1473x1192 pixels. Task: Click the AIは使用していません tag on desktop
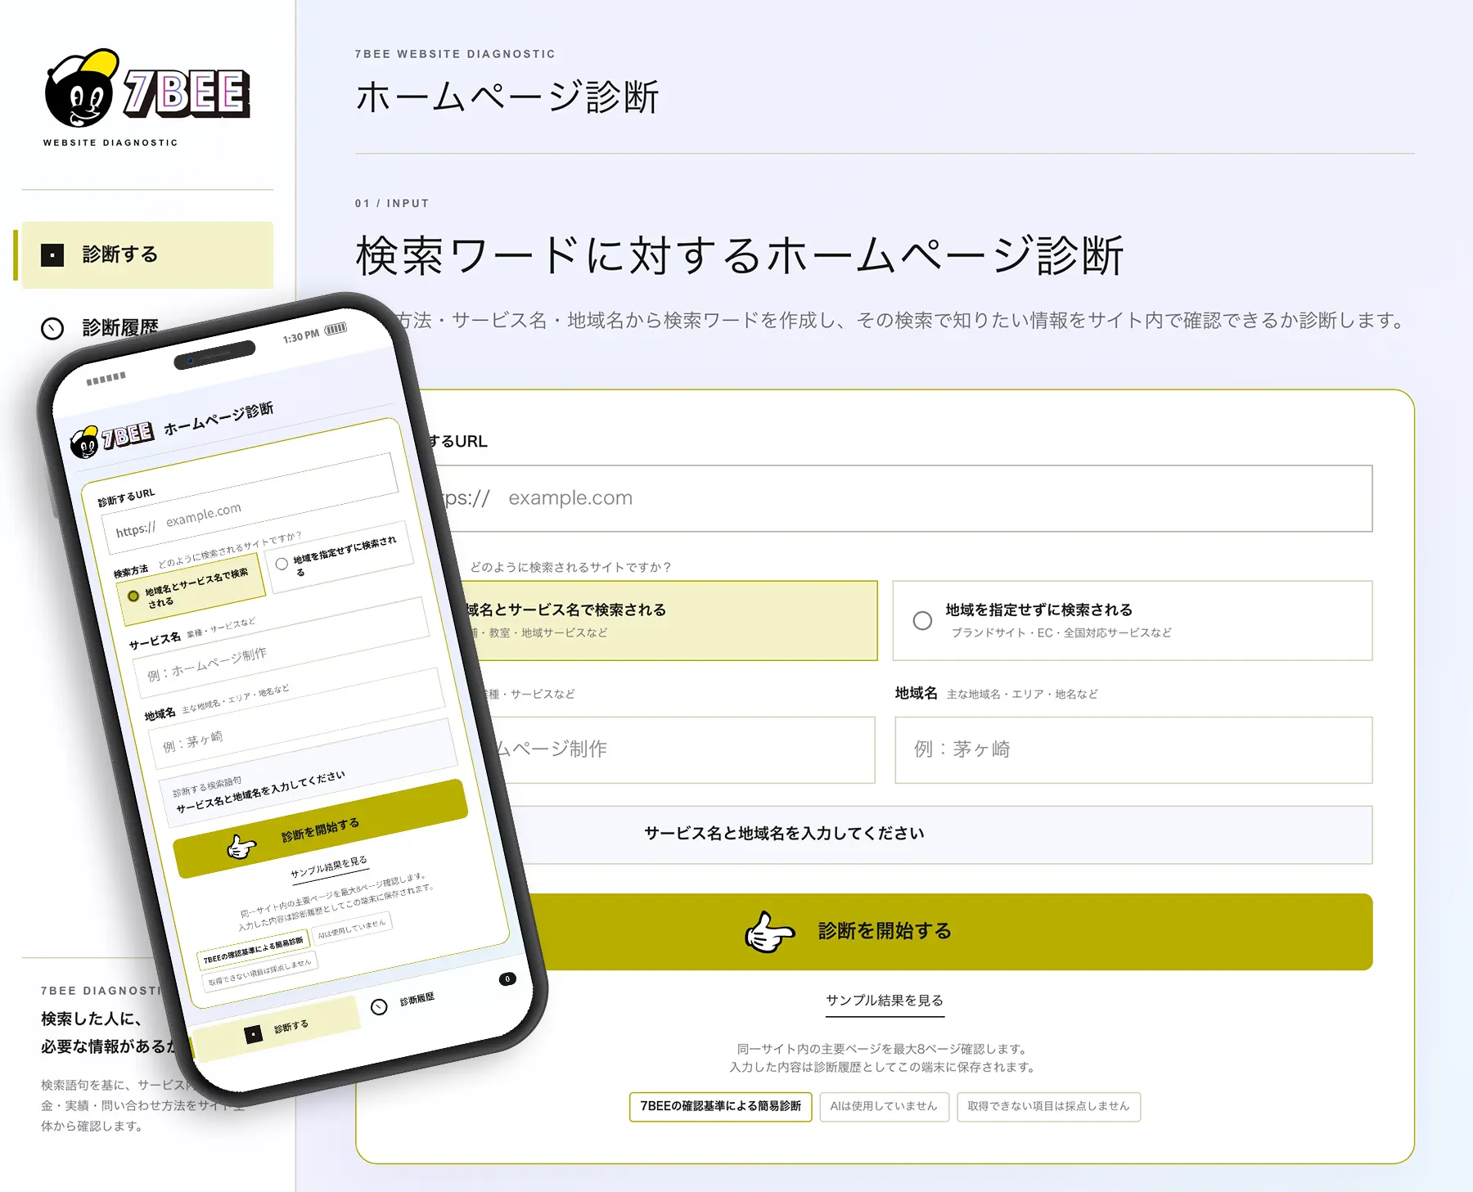[x=884, y=1106]
